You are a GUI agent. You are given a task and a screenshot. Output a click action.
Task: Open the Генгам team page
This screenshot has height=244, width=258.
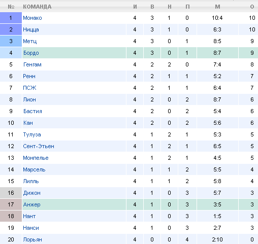pyautogui.click(x=33, y=64)
